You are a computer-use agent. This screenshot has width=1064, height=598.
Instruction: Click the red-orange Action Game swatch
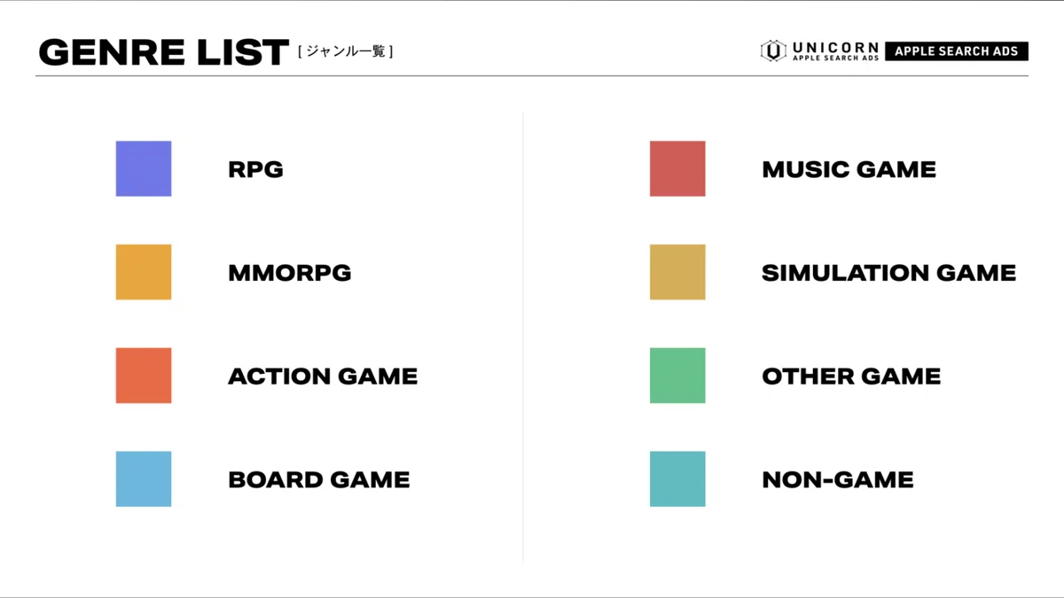144,376
